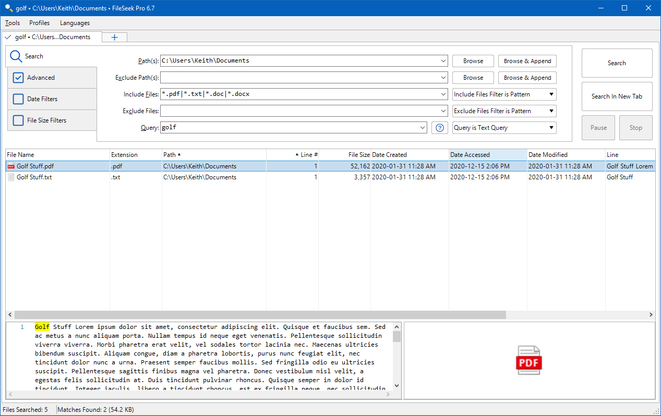The image size is (661, 416).
Task: Enable the Date Filters checkbox
Action: pyautogui.click(x=18, y=99)
